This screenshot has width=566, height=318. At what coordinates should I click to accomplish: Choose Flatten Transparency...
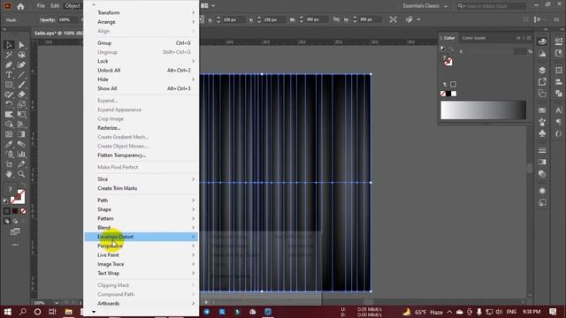coord(141,155)
